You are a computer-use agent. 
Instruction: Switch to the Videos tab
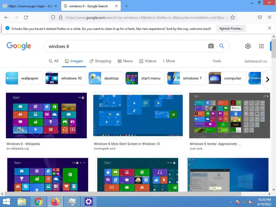[148, 61]
